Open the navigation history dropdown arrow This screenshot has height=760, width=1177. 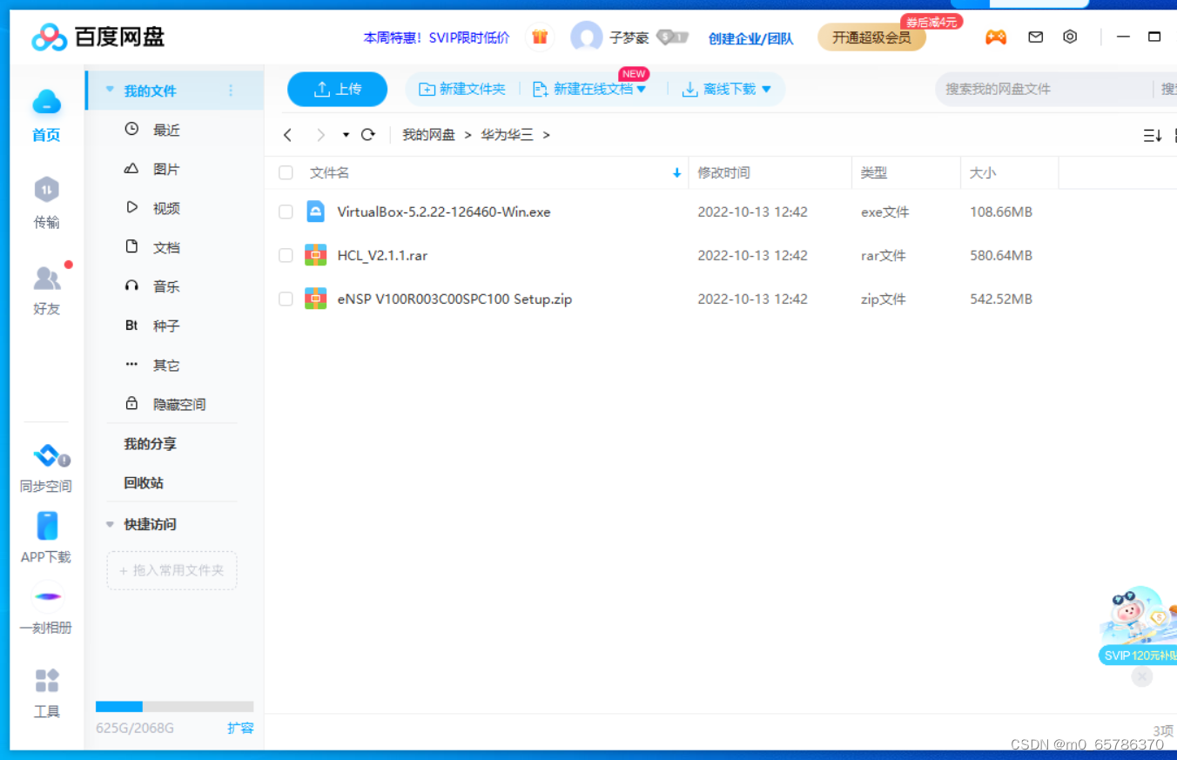click(x=346, y=135)
